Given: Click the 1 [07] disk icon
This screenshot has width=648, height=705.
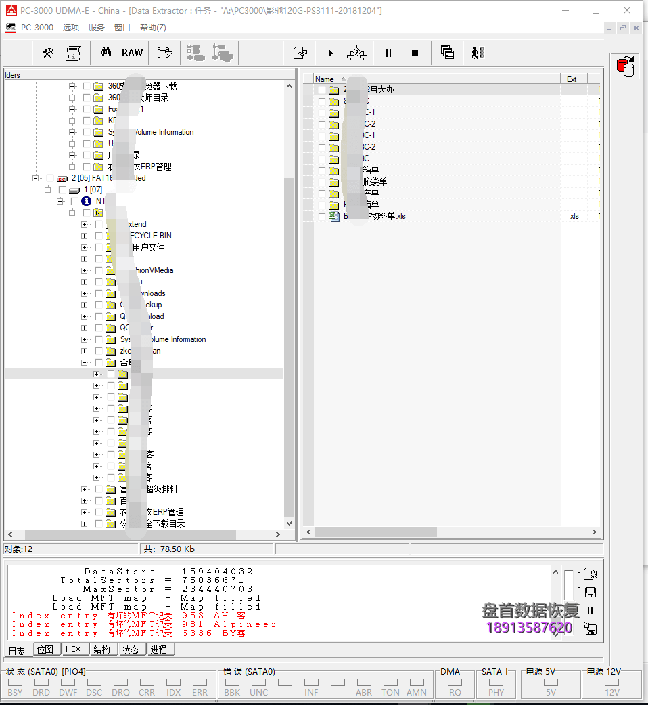Looking at the screenshot, I should [74, 190].
